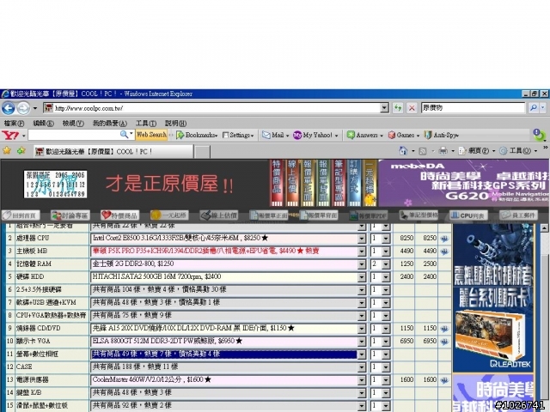Click the mobeDA G620 GPS banner ad
Viewport: 550px width, 412px height.
tap(464, 183)
